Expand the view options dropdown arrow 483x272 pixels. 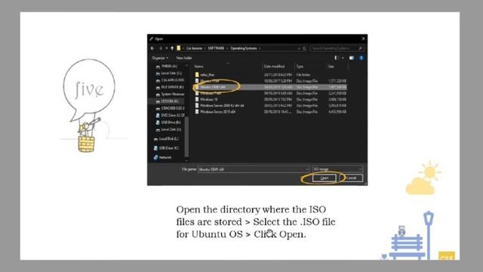(x=343, y=58)
